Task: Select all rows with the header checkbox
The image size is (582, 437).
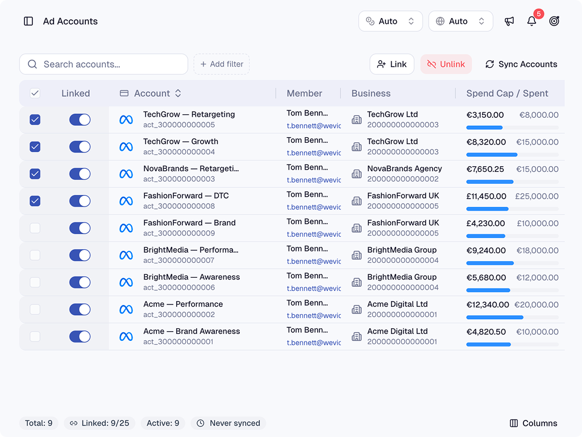Action: (x=35, y=93)
